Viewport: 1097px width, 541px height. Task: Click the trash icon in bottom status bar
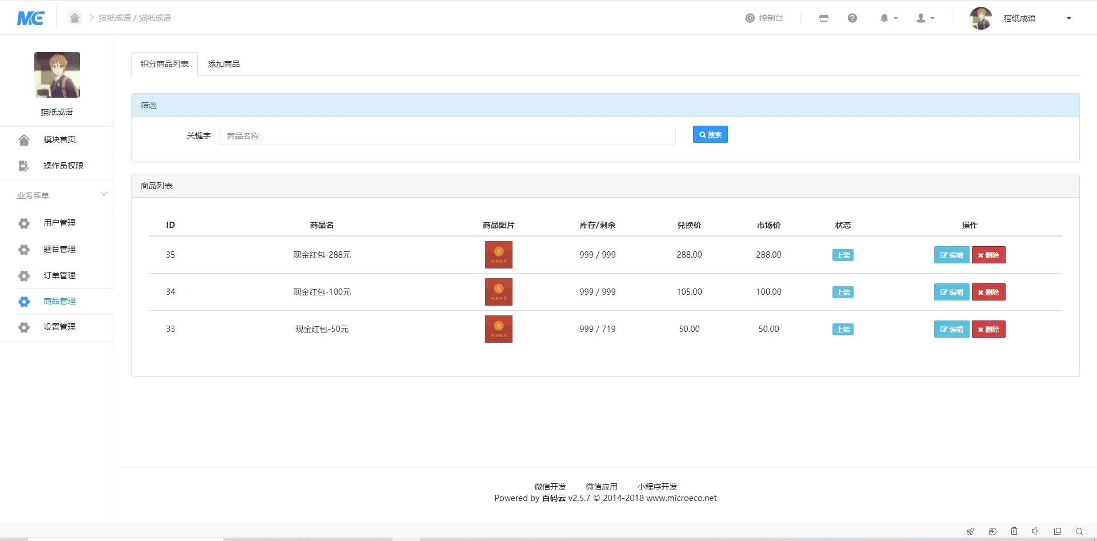click(1014, 531)
